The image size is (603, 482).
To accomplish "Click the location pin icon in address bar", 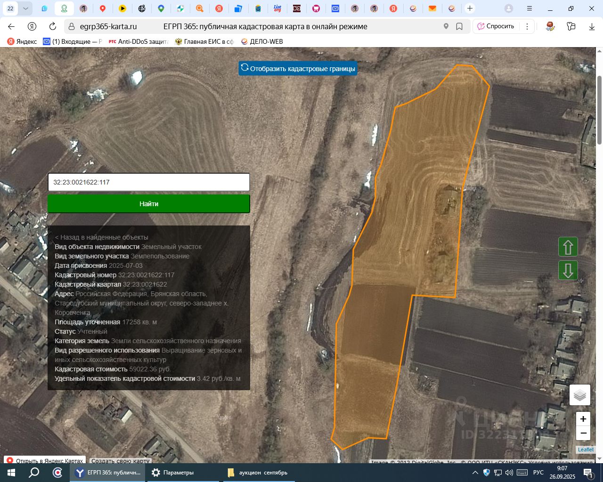I will [446, 26].
